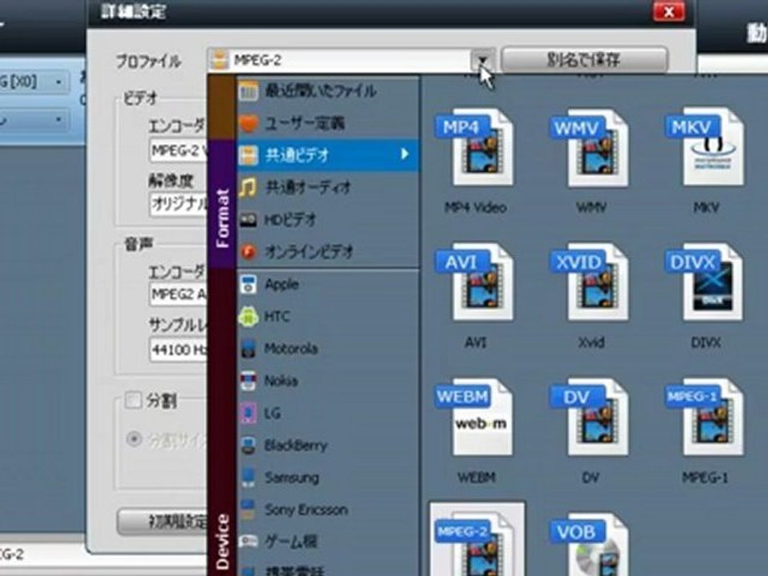Click the recently opened files icon
The width and height of the screenshot is (768, 576).
pos(248,90)
